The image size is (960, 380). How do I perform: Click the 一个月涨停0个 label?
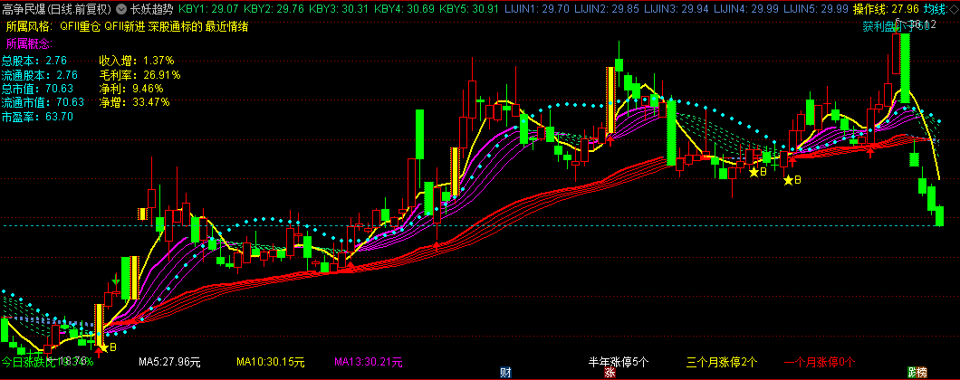pos(820,362)
